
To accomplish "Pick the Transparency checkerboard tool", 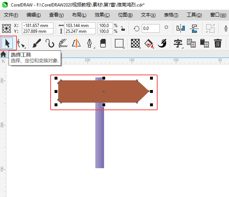I will coord(135,43).
